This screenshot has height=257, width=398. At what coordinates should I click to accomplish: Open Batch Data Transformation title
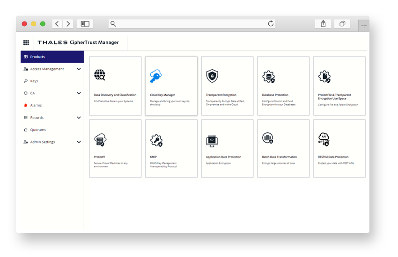(x=280, y=157)
